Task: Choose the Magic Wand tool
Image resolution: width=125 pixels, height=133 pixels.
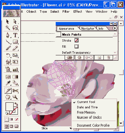Action: pyautogui.click(x=8, y=28)
